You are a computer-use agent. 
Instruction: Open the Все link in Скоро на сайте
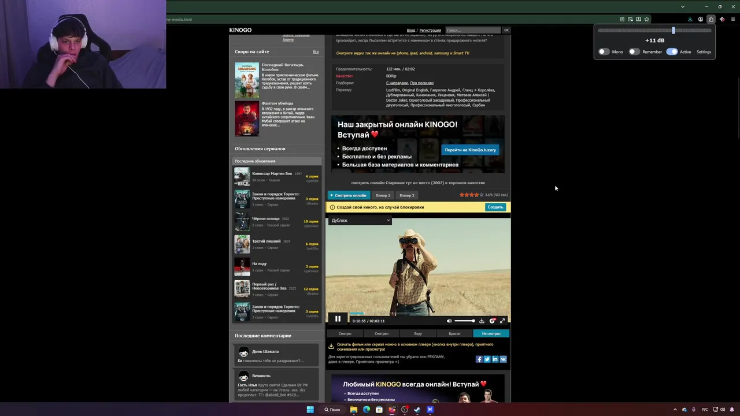coord(316,52)
